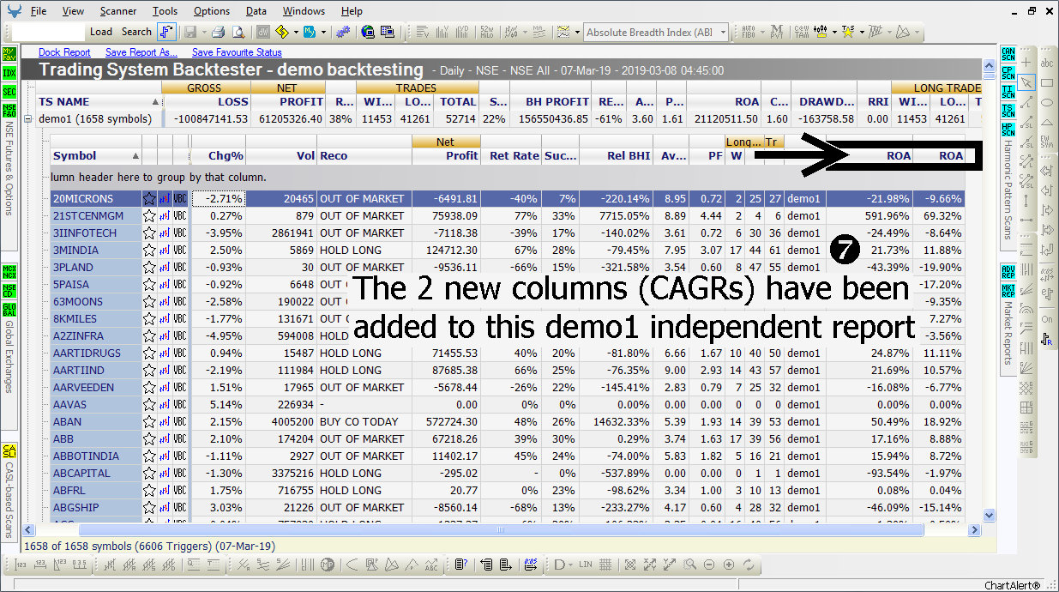The width and height of the screenshot is (1059, 592).
Task: Click the Print icon in the toolbar
Action: coord(218,32)
